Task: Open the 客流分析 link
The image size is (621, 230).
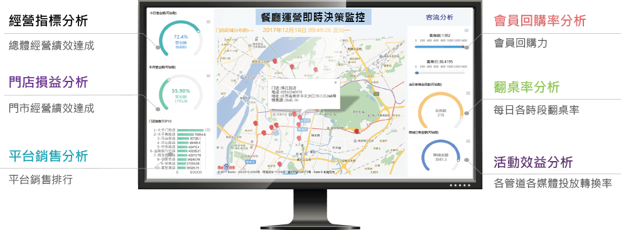Action: 440,18
